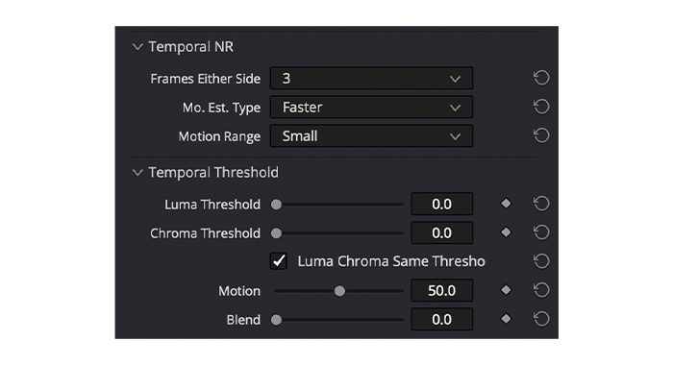Uncheck Luma Chroma Same Threshold checkbox
The height and width of the screenshot is (365, 673).
pyautogui.click(x=279, y=260)
